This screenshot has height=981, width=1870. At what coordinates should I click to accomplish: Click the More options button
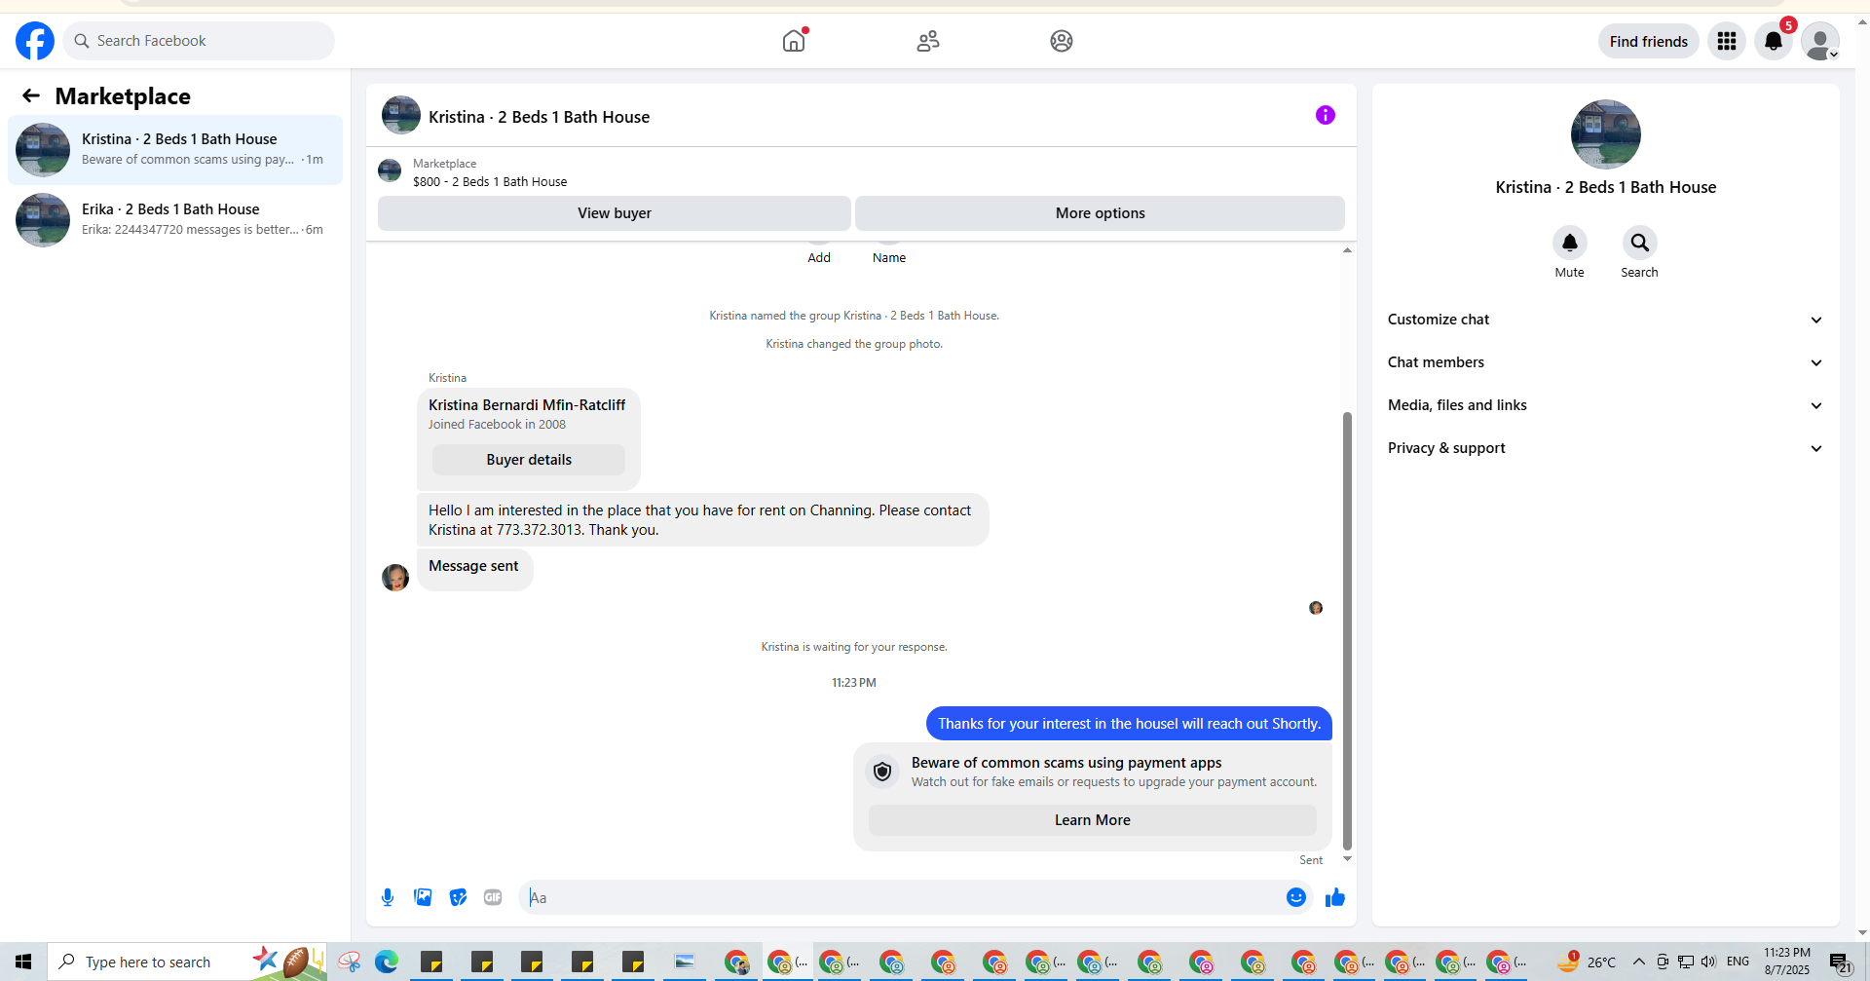coord(1100,213)
